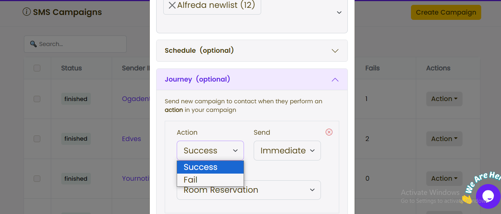501x214 pixels.
Task: Open the Immediate send dropdown
Action: tap(287, 150)
